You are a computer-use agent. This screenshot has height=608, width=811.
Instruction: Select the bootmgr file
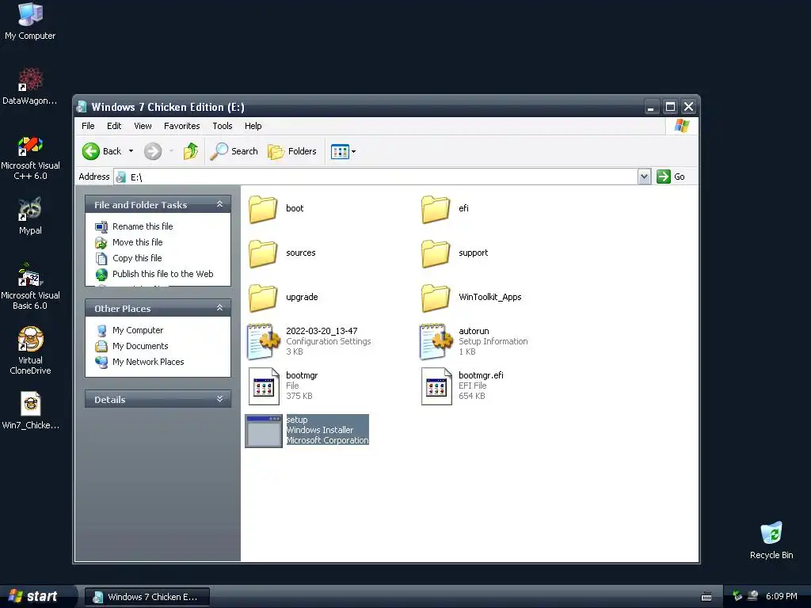tap(283, 386)
